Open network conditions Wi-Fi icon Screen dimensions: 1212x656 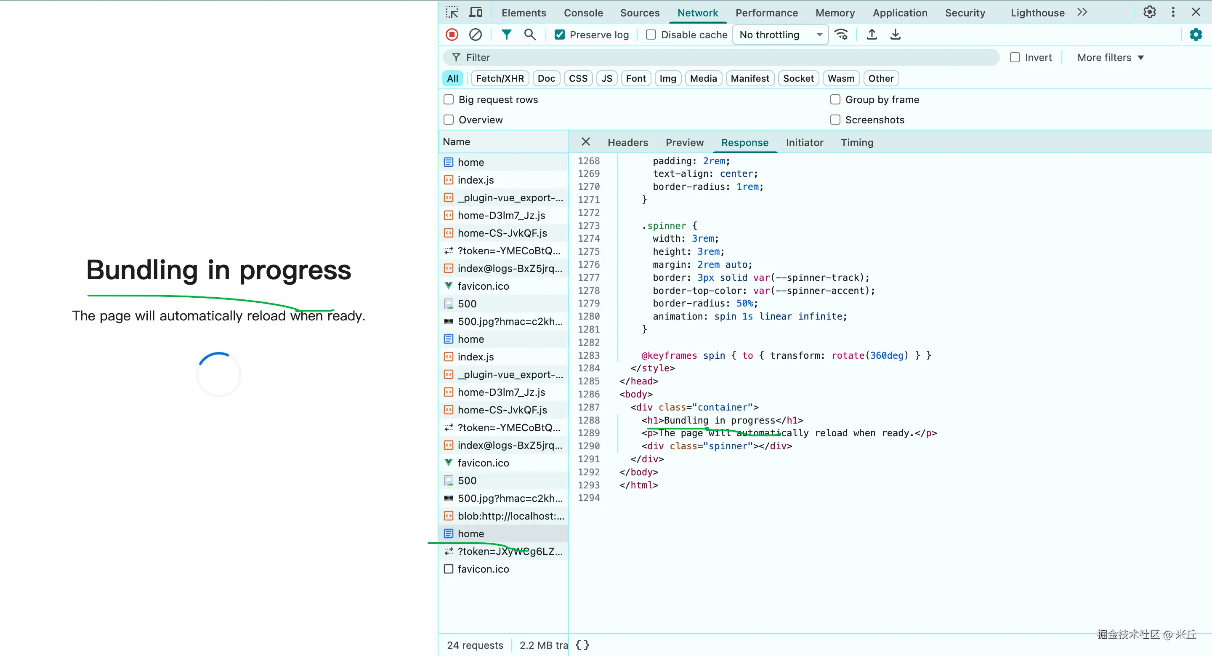click(841, 35)
